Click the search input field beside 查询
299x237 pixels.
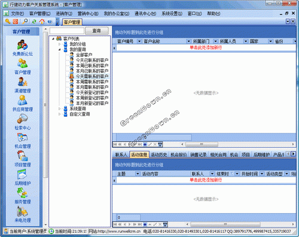tap(67, 31)
